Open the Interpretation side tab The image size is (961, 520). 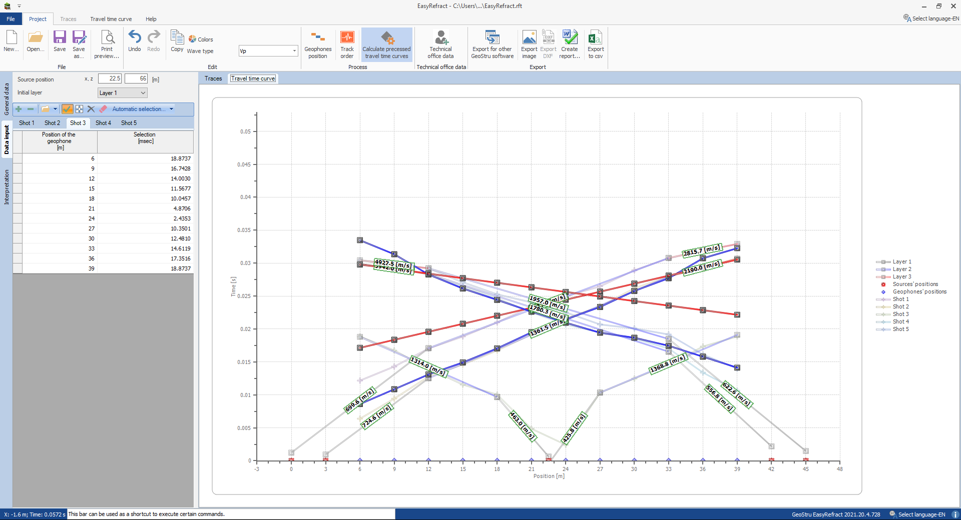(x=7, y=187)
